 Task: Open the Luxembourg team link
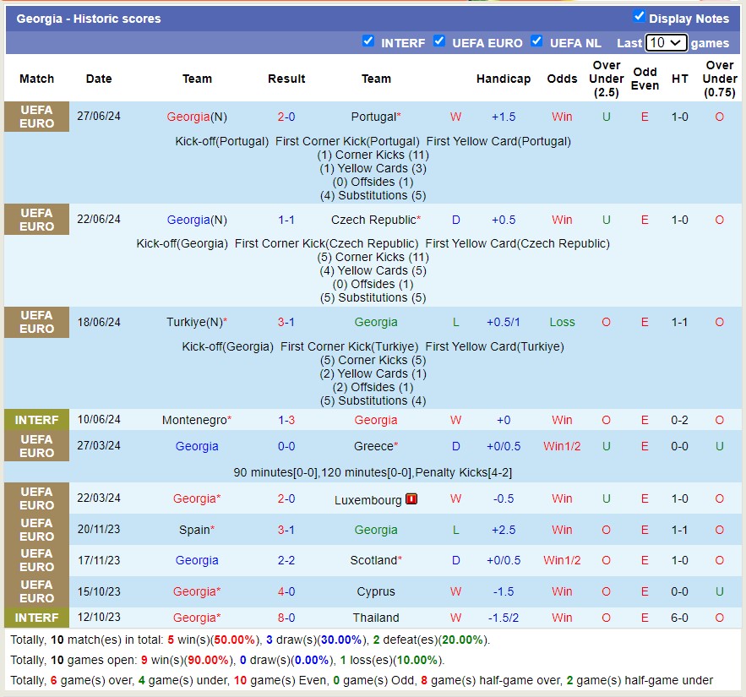click(x=368, y=500)
